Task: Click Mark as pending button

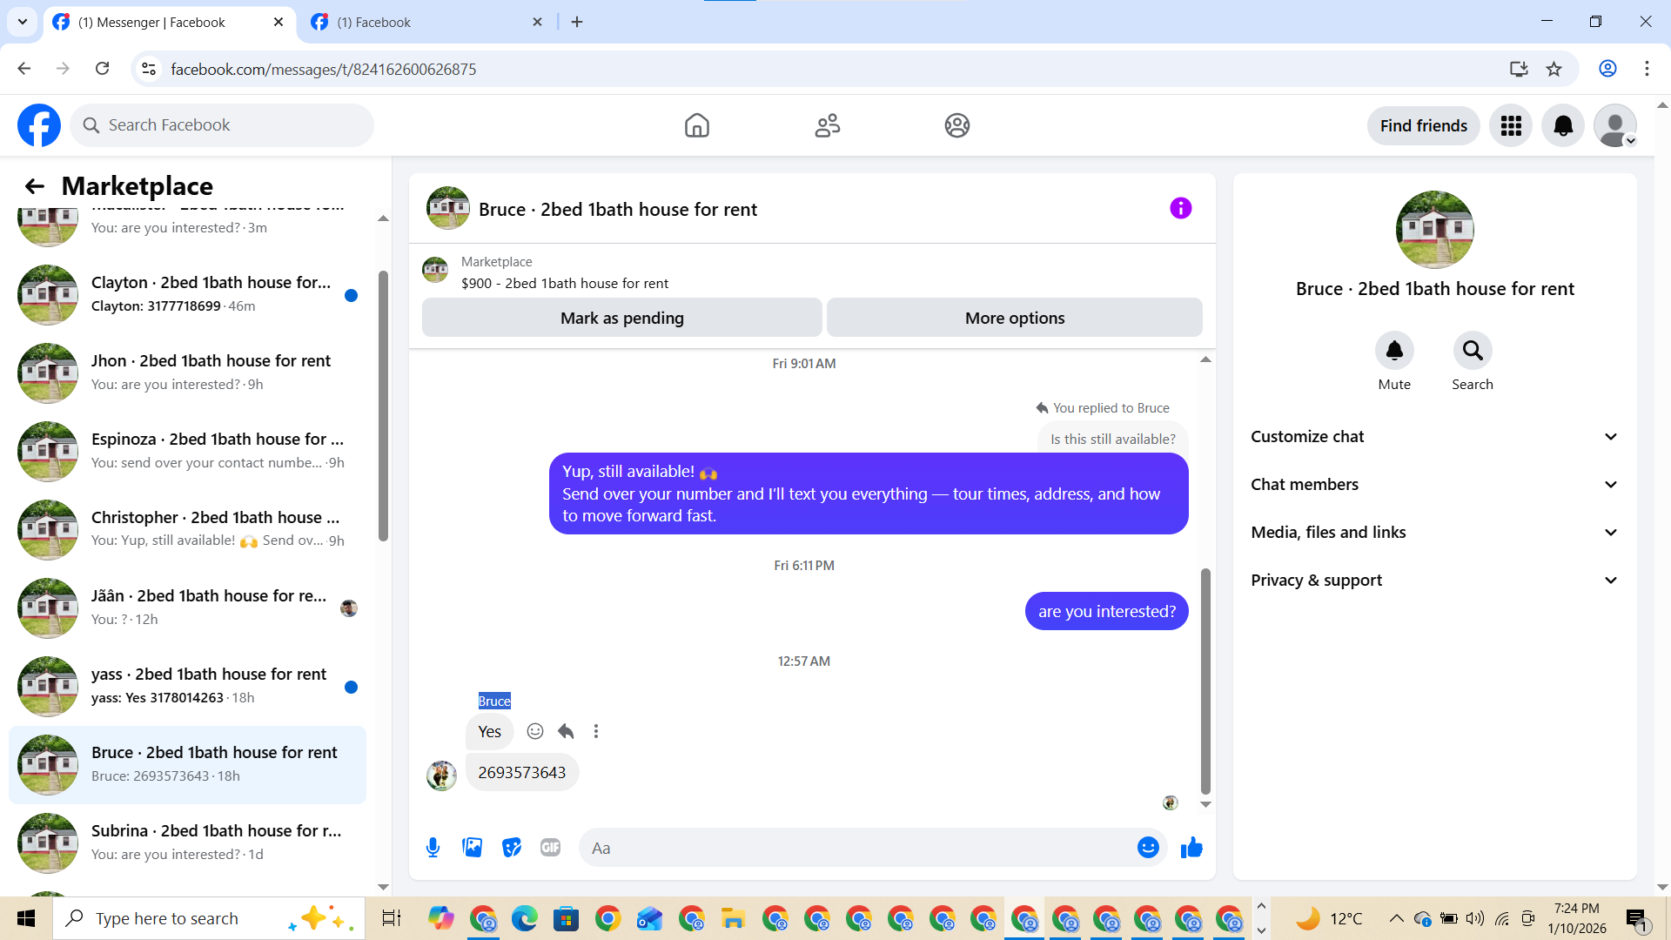Action: [621, 318]
